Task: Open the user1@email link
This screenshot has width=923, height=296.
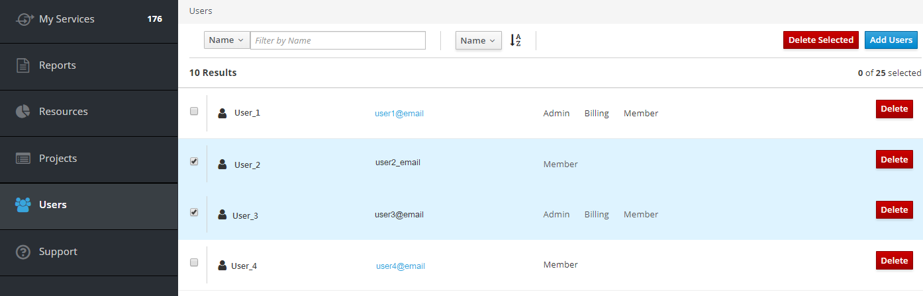Action: (399, 114)
